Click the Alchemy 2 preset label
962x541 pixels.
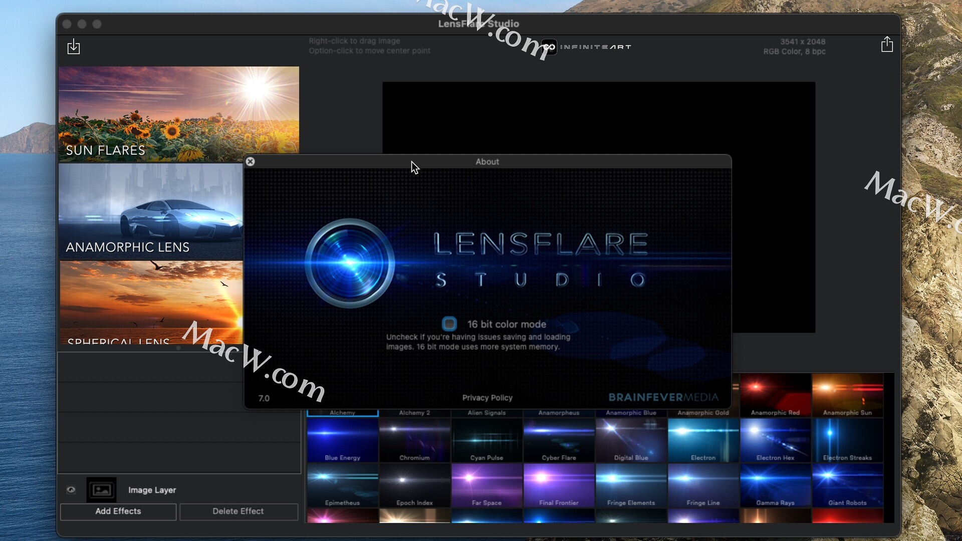tap(414, 413)
